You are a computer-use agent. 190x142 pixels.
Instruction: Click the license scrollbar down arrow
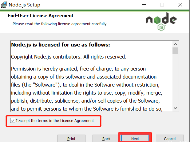175,108
